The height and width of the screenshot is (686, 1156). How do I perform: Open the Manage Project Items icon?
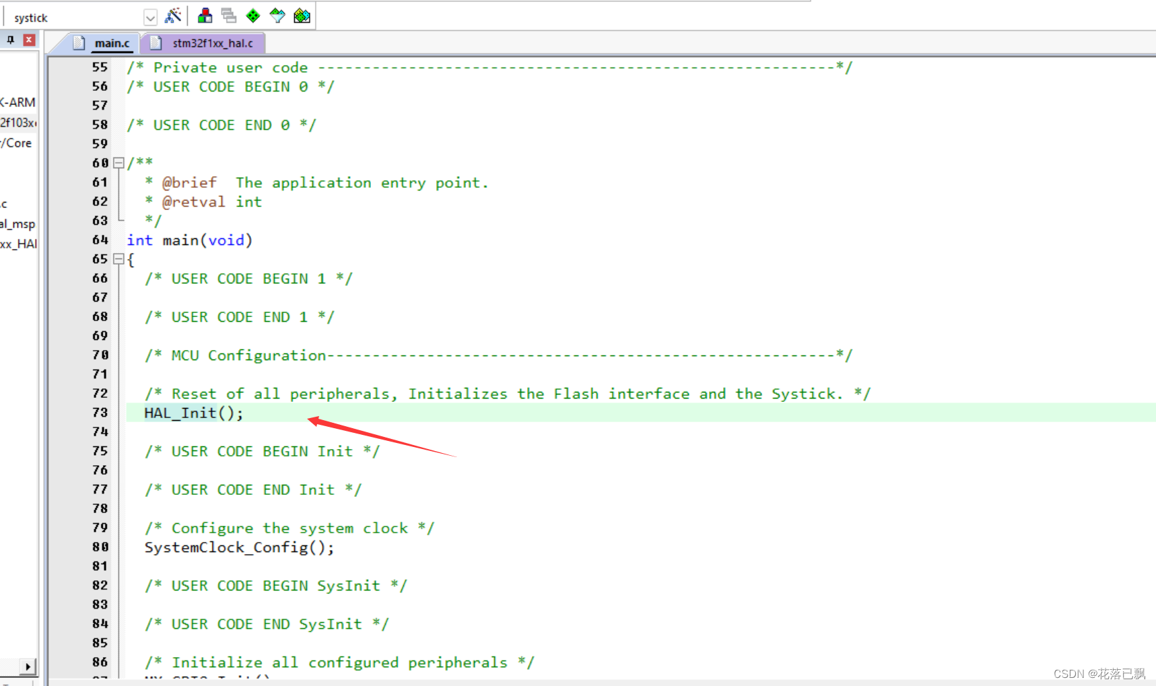(x=205, y=15)
